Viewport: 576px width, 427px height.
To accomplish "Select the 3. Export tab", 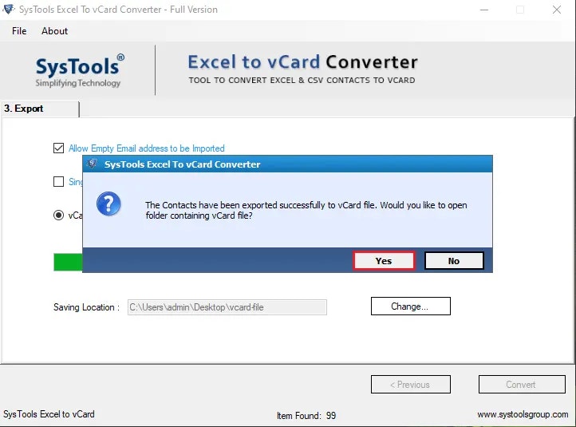I will [x=40, y=109].
